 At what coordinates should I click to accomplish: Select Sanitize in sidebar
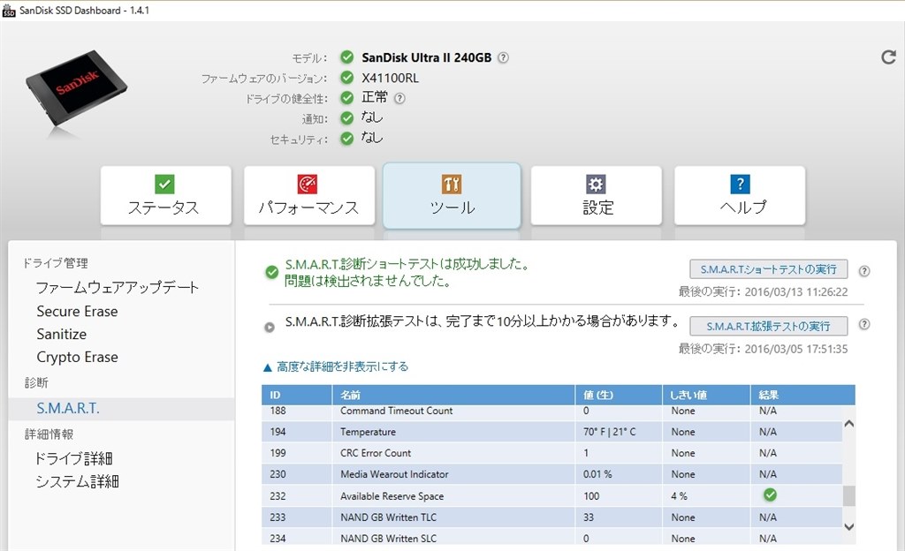[62, 335]
